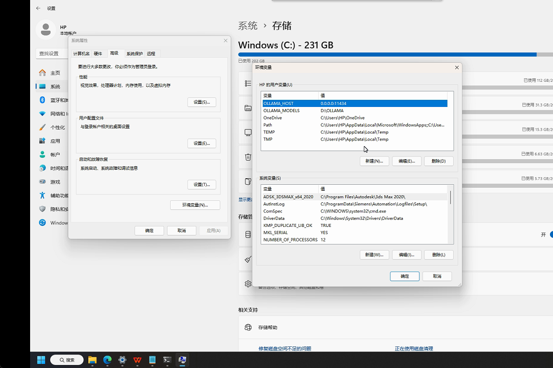
Task: Click the taskbar 搜索 box
Action: [67, 360]
